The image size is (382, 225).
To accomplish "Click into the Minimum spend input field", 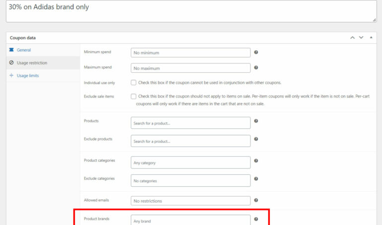I will [x=190, y=52].
